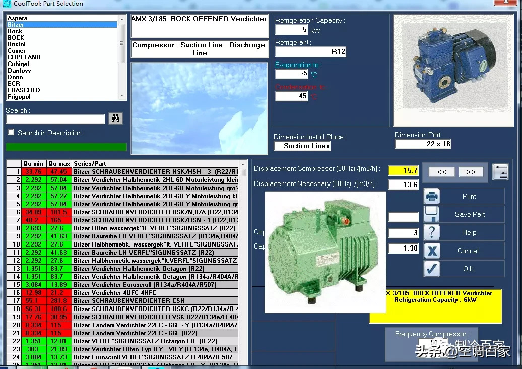
Task: Select row 6 Bitzer SCHRAUBENVERDICHTER OSK/N,B/A
Action: (122, 212)
